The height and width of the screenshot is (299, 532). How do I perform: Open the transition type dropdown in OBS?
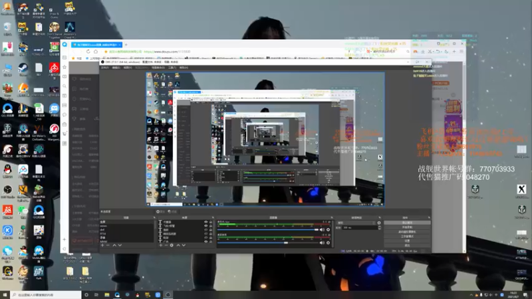tap(356, 223)
